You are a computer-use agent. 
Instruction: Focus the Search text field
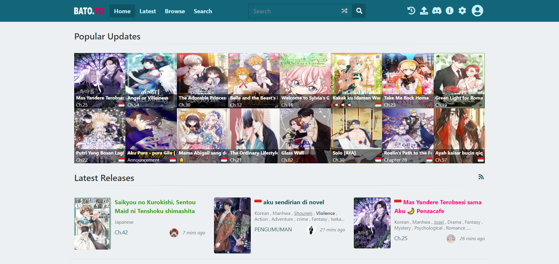(294, 11)
